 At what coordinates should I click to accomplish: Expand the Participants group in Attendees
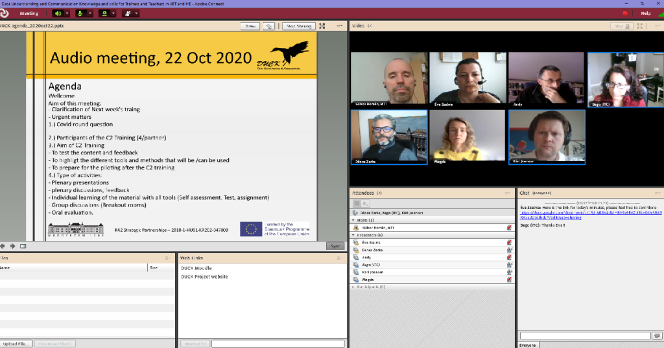coord(353,286)
